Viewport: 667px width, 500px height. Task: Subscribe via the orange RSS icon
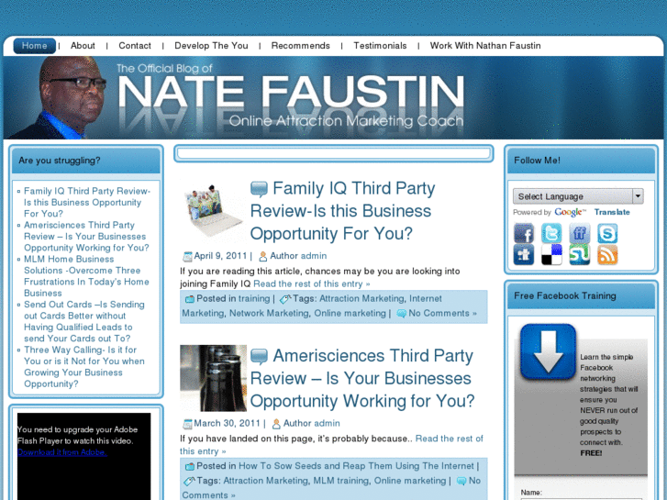607,254
